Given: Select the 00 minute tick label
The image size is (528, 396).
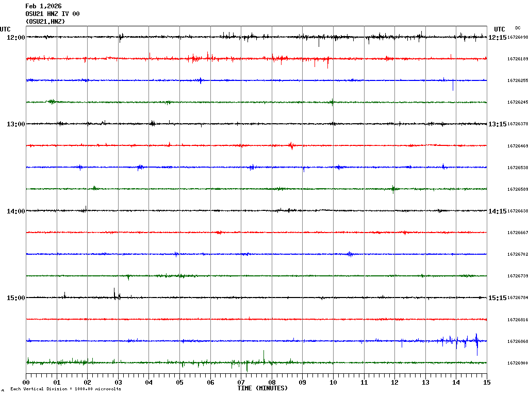Looking at the screenshot, I should pyautogui.click(x=27, y=383).
